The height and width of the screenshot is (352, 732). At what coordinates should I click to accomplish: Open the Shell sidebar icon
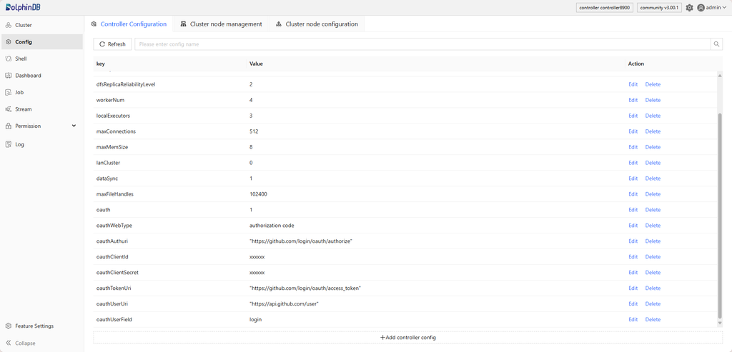point(9,59)
